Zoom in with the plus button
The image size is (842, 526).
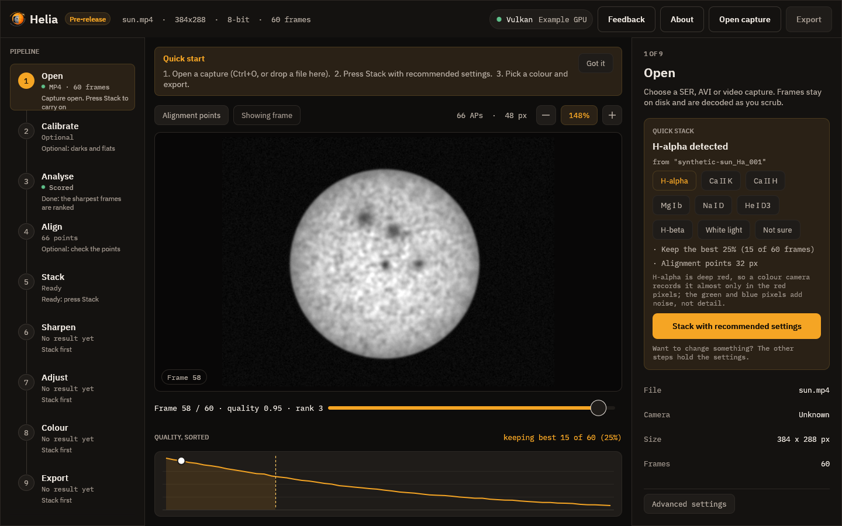tap(612, 115)
